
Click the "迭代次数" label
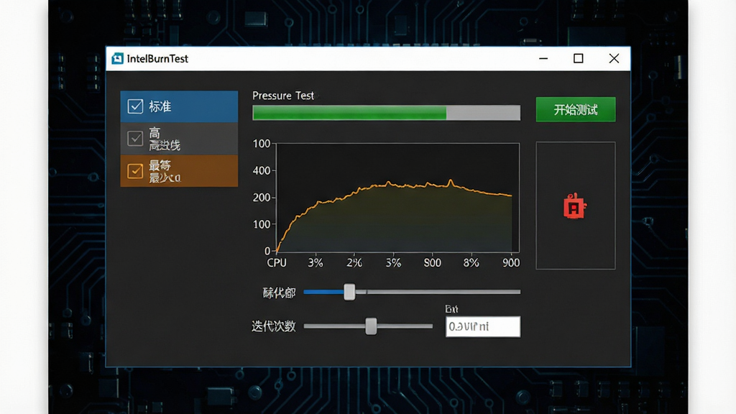274,326
